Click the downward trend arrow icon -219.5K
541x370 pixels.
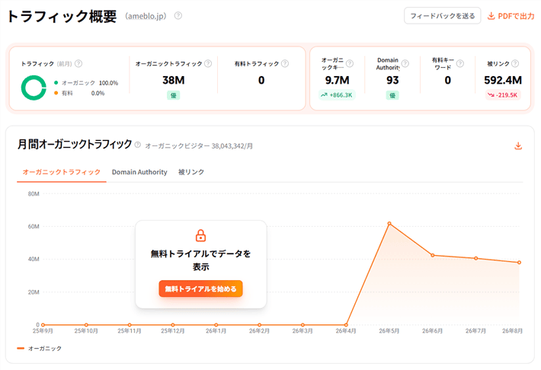(x=491, y=95)
